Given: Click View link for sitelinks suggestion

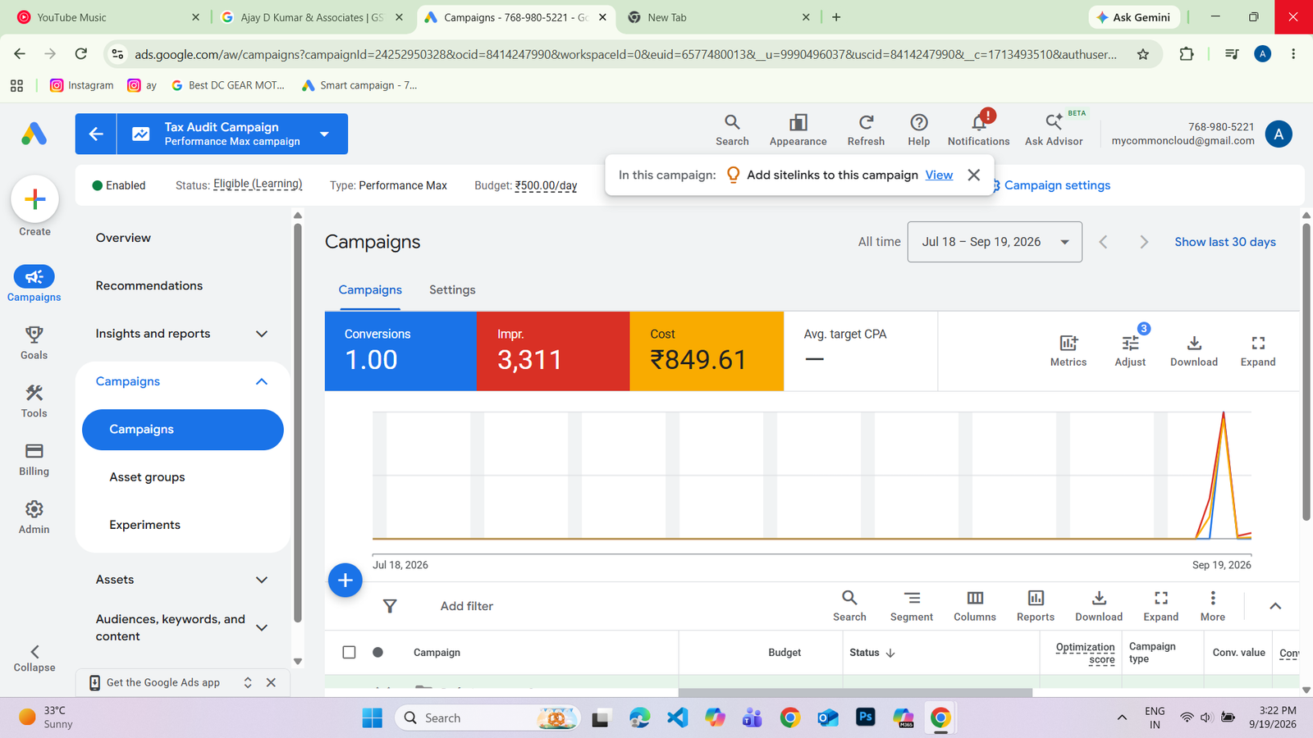Looking at the screenshot, I should (939, 175).
